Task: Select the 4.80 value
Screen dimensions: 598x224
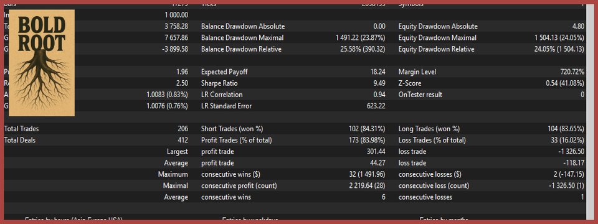Action: click(x=578, y=26)
